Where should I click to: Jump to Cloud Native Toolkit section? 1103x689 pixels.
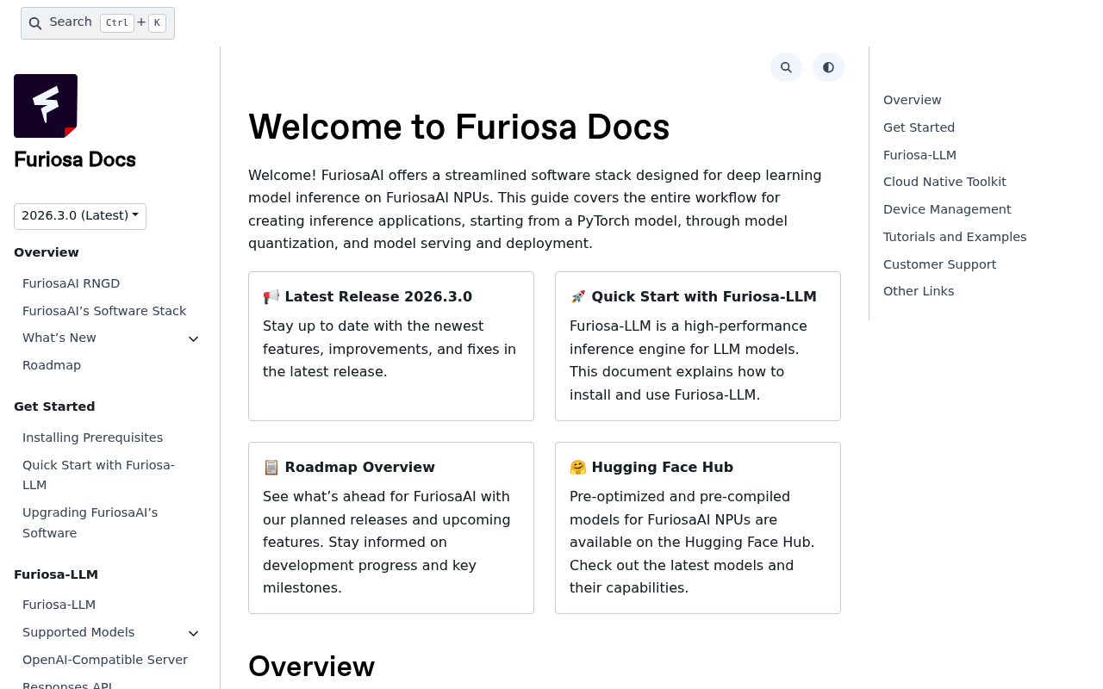click(944, 182)
